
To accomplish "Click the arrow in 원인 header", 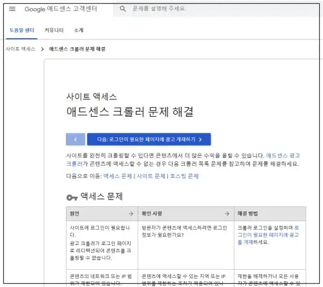I will point(130,213).
